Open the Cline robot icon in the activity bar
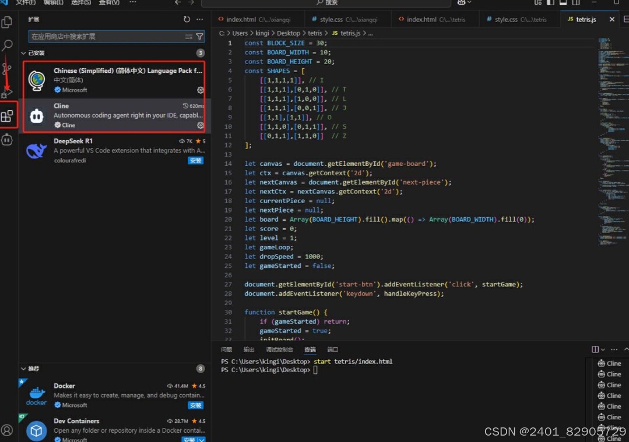Screen dimensions: 629x442 click(7, 140)
